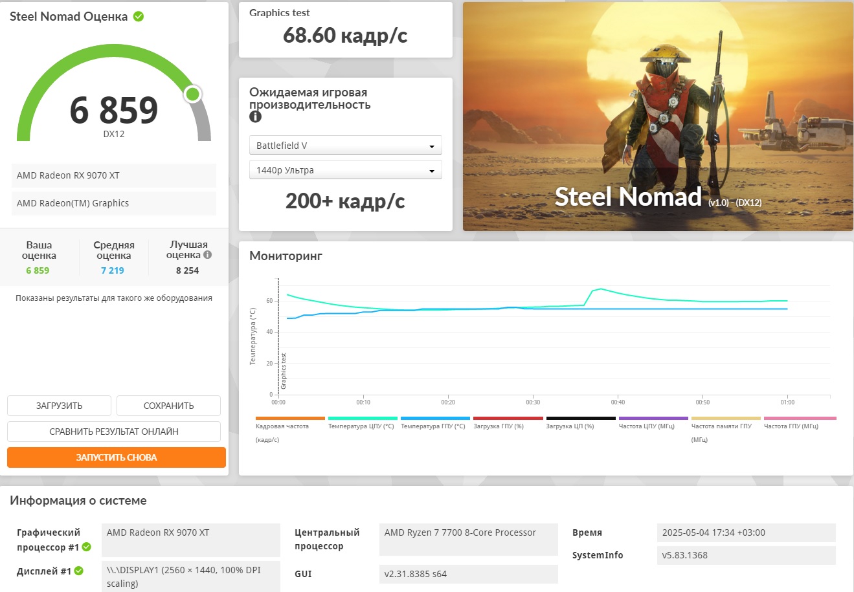Click the Graphics test marker in the chart
Screen dimensions: 854x592
[x=283, y=371]
